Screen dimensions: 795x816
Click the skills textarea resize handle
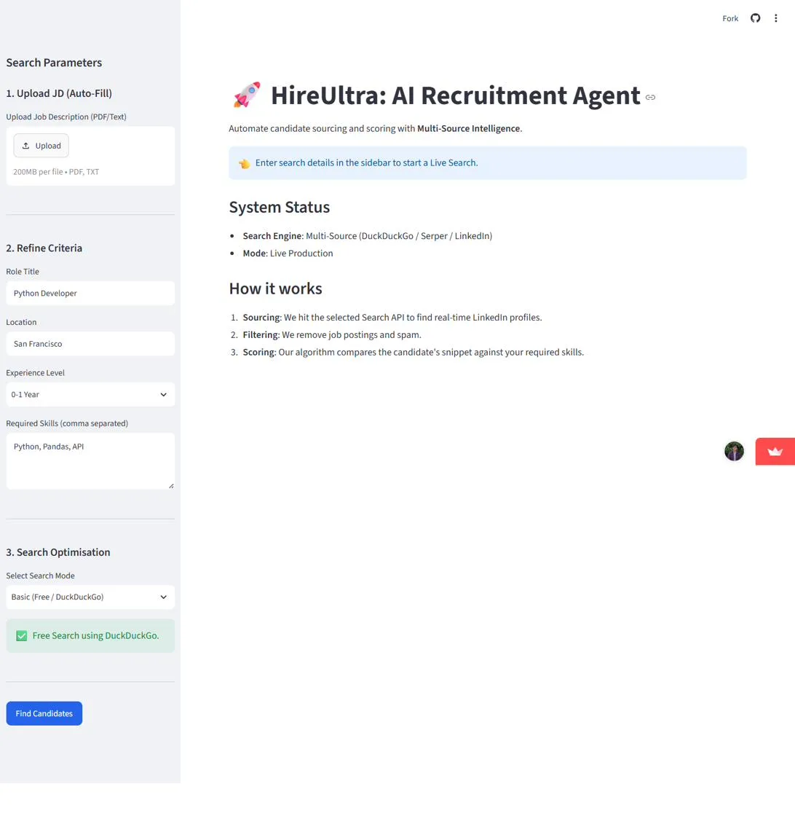[171, 485]
